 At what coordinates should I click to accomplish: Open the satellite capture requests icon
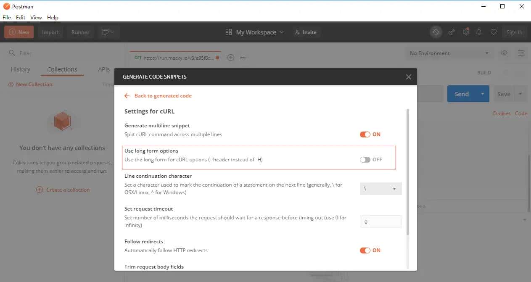tap(452, 32)
